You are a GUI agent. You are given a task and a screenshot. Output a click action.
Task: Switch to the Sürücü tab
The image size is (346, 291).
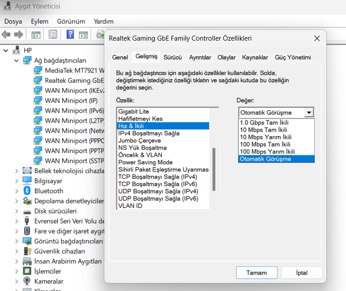pyautogui.click(x=173, y=57)
